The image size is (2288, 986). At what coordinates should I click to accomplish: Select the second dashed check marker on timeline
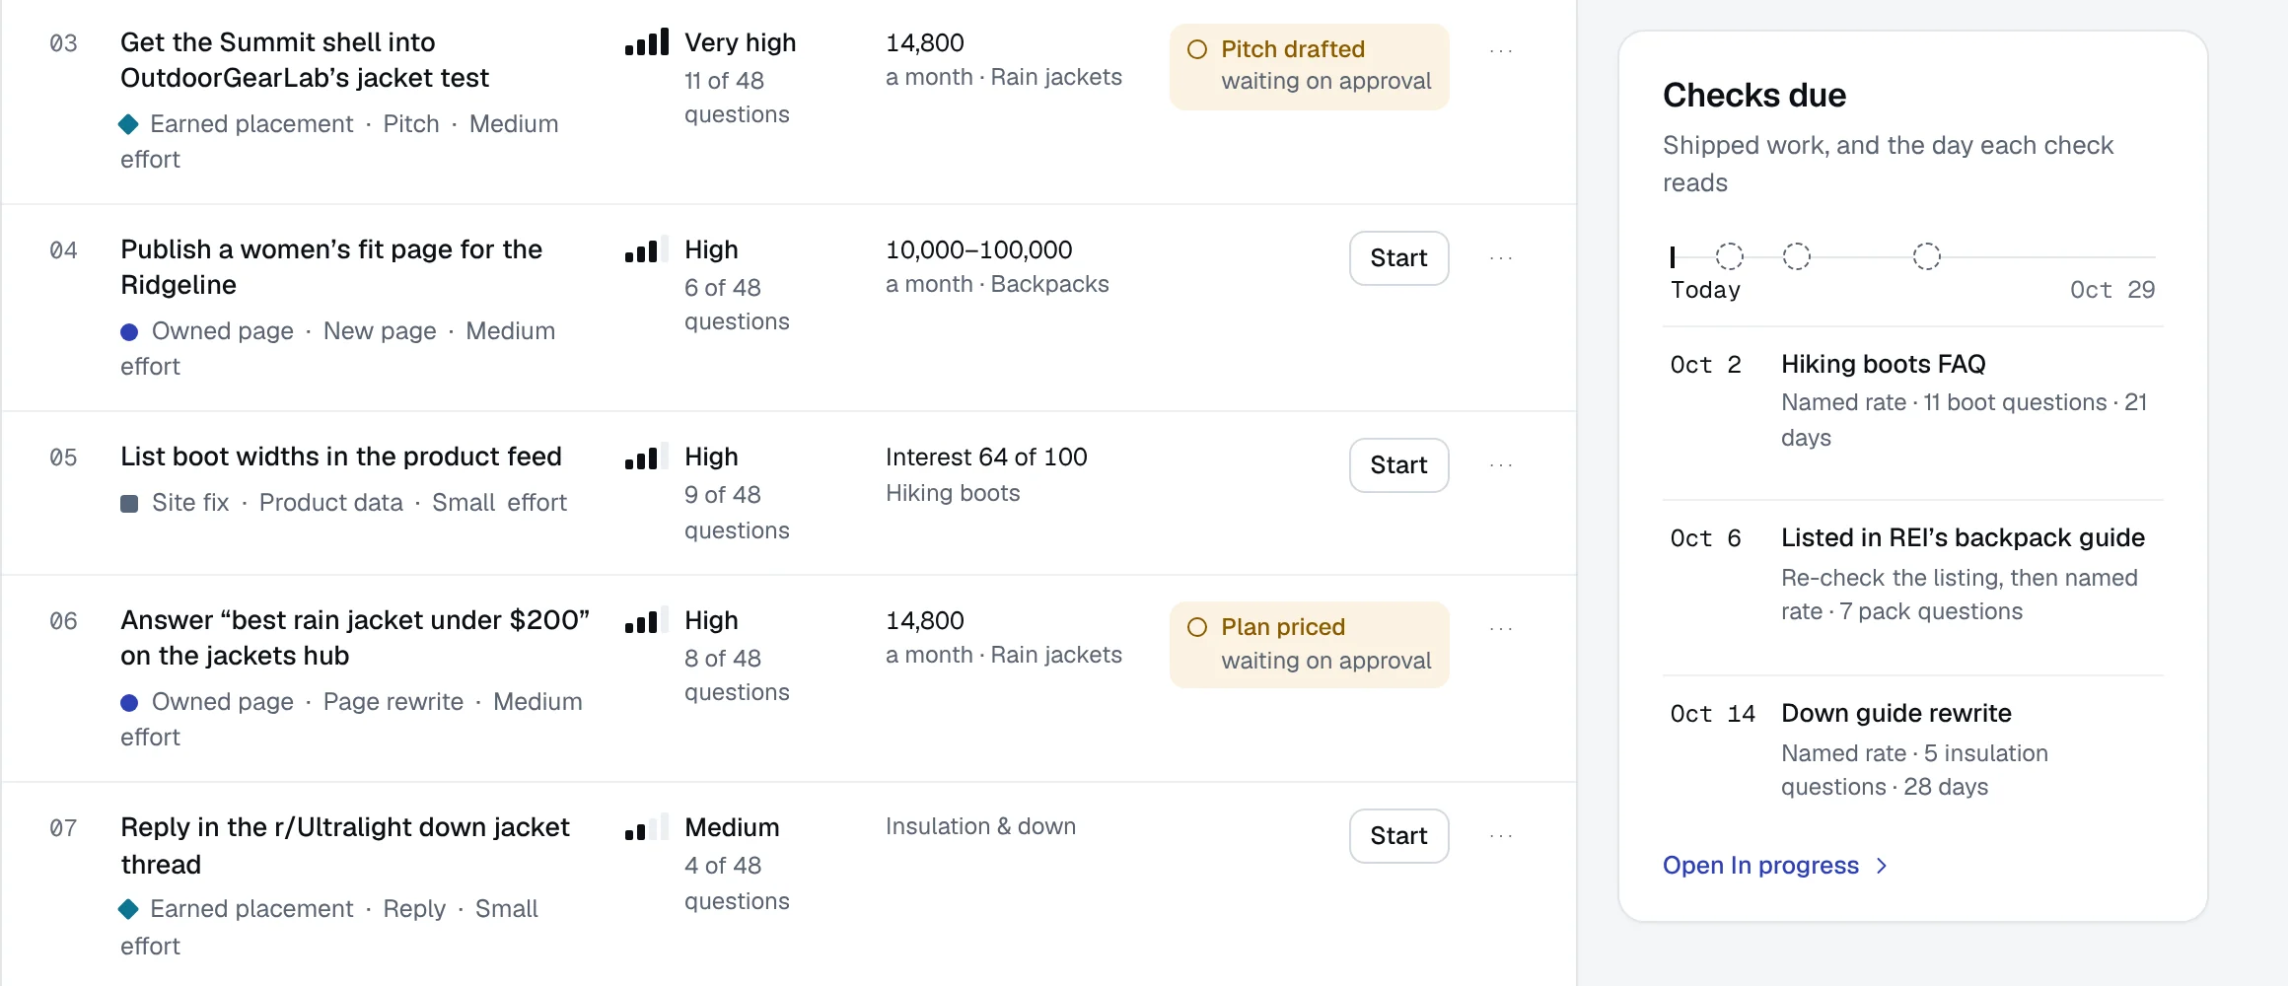[x=1796, y=256]
